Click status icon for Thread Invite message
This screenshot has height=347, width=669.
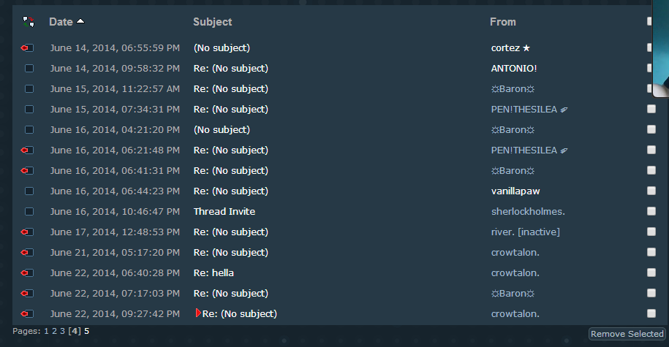click(x=29, y=212)
